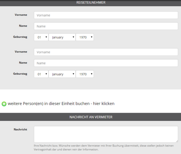Click the first traveler's Geburstag label

point(20,37)
